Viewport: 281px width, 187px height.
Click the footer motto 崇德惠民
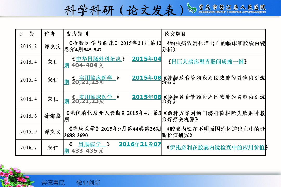pos(53,183)
